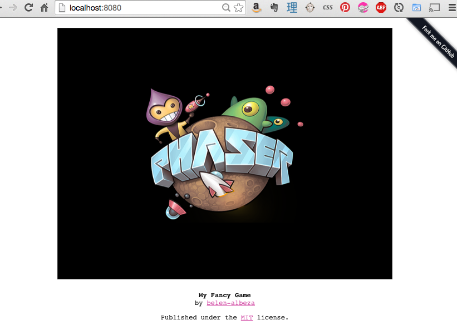Open the round face avatar extension icon
Image resolution: width=457 pixels, height=325 pixels.
point(310,8)
